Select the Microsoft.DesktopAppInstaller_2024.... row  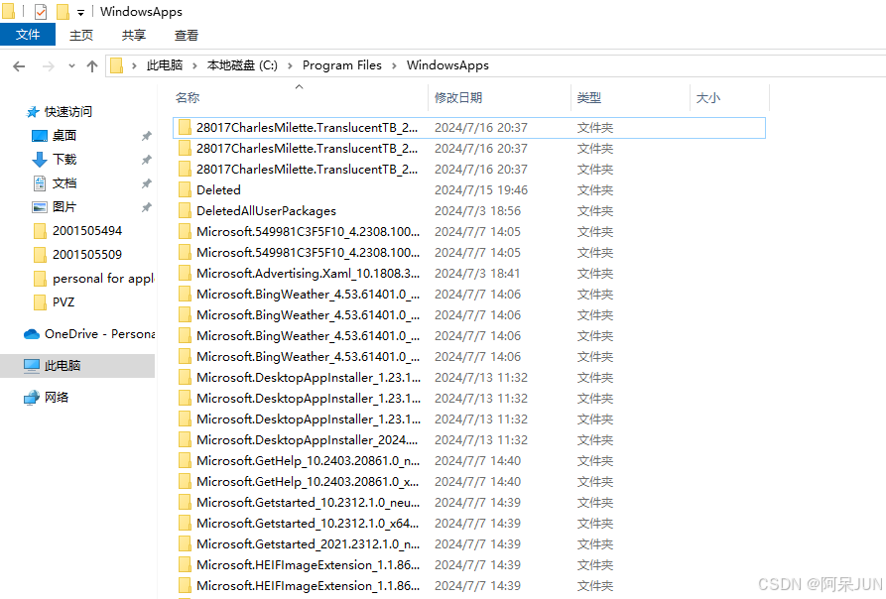(x=469, y=439)
